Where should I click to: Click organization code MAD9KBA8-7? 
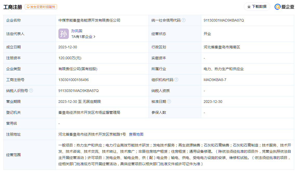coord(215,80)
